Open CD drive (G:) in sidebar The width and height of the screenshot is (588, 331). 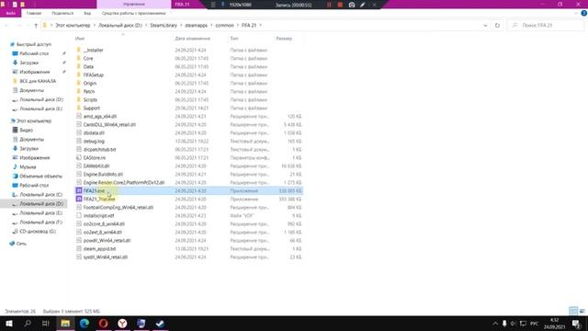[x=34, y=231]
